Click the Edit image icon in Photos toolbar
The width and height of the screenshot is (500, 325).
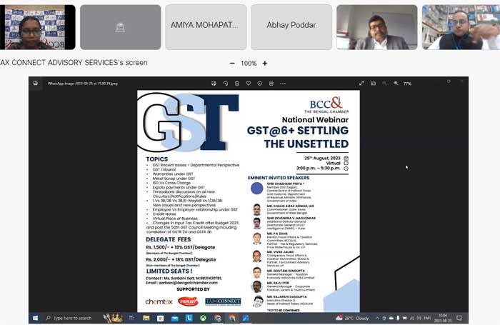214,84
